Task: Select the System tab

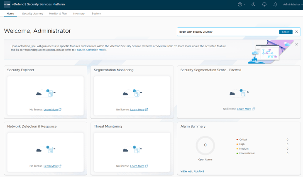Action: [x=96, y=14]
